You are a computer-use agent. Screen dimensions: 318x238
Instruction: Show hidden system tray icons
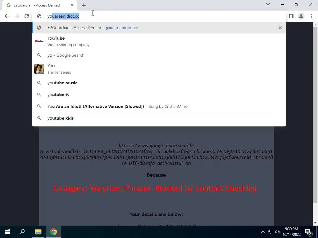pos(263,232)
